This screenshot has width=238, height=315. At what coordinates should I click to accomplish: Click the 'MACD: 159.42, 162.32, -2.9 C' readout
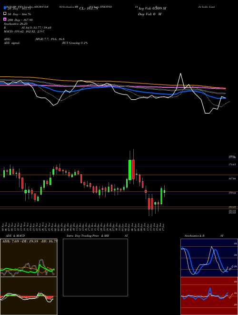tap(24, 31)
